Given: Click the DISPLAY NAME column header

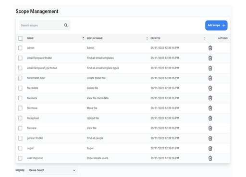Looking at the screenshot, I should coord(95,38).
